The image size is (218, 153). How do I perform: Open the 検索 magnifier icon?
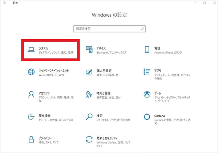tap(89, 117)
